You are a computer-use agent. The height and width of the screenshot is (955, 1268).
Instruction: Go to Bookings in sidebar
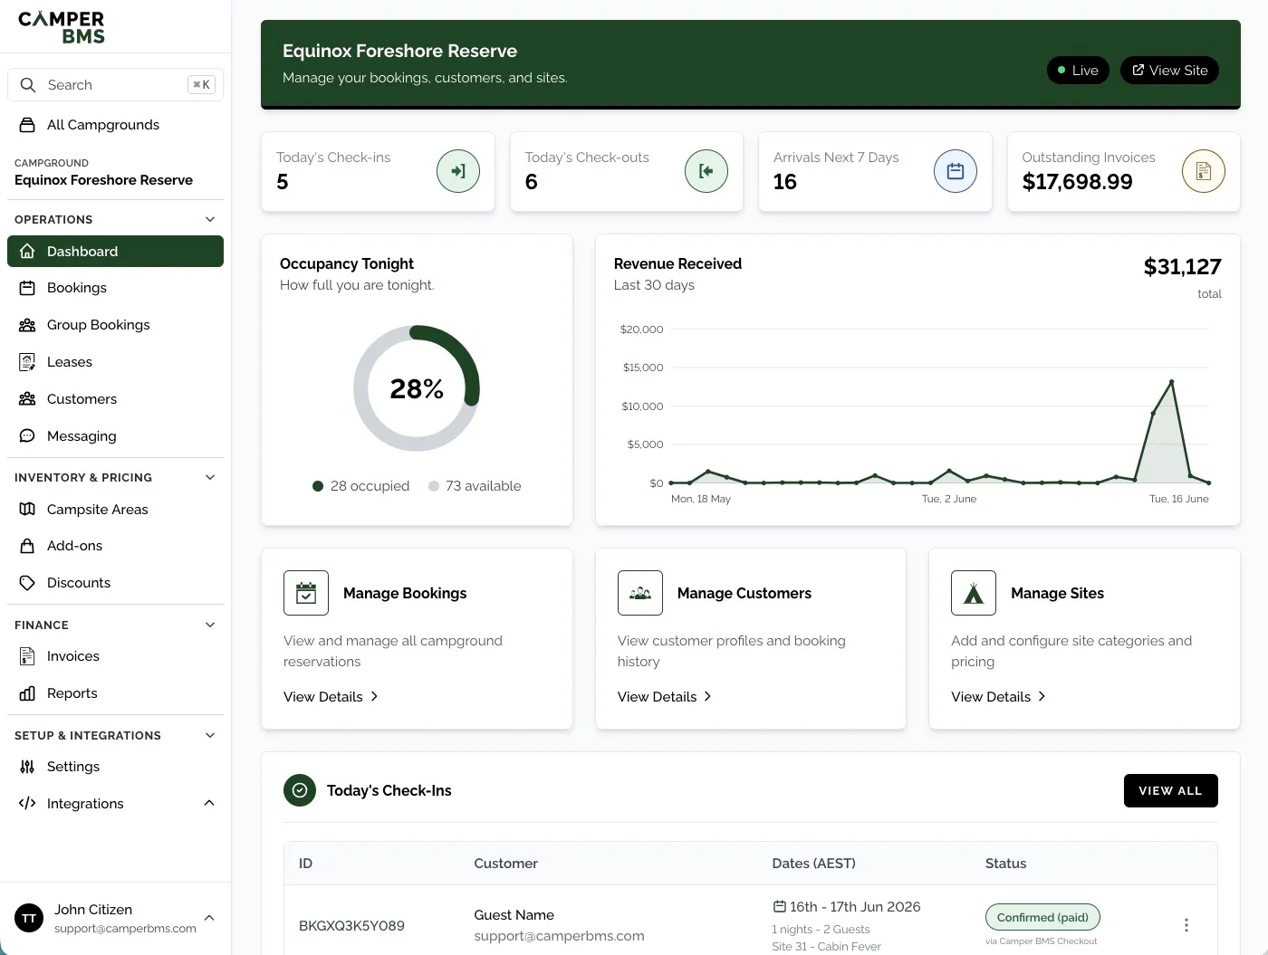pyautogui.click(x=115, y=288)
